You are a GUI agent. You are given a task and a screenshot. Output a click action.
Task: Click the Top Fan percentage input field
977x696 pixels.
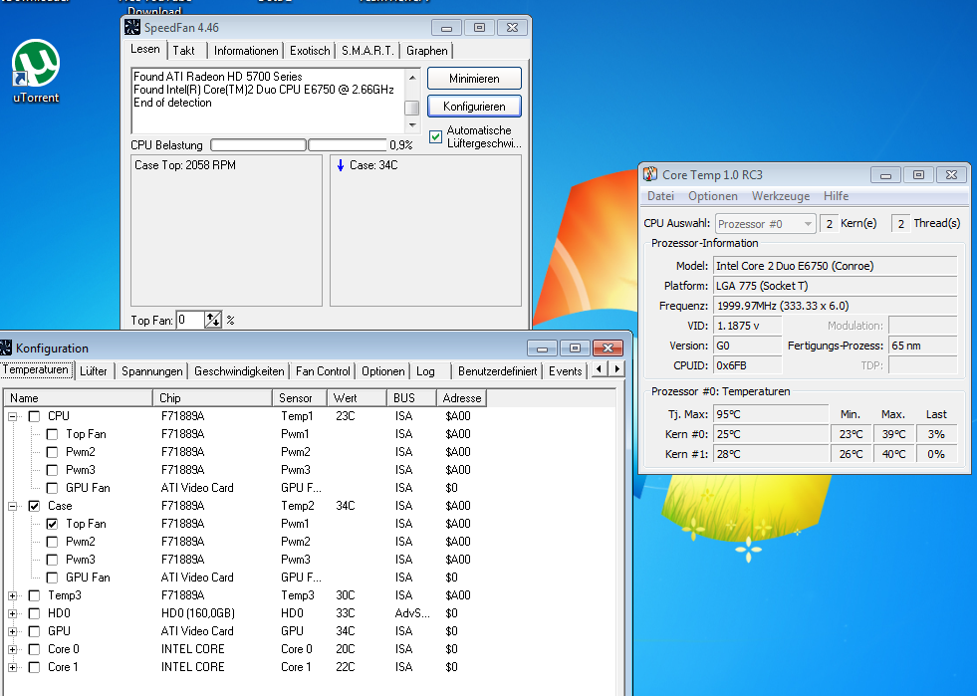pyautogui.click(x=190, y=320)
